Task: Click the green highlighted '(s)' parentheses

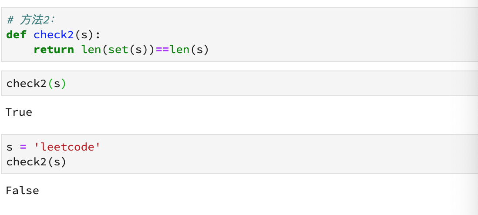Action: 57,84
